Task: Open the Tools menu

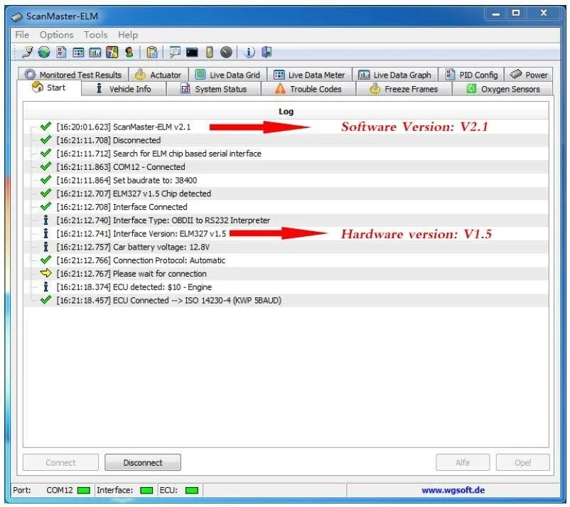Action: 96,35
